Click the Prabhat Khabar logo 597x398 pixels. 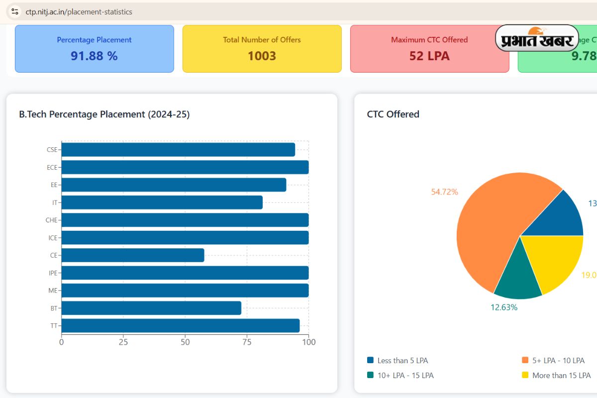537,39
